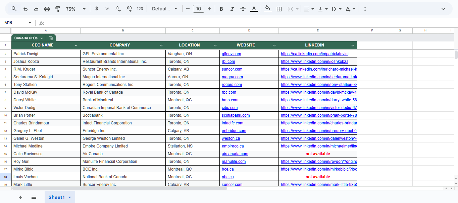Image resolution: width=458 pixels, height=203 pixels.
Task: Open the search menus tool
Action: pyautogui.click(x=14, y=9)
